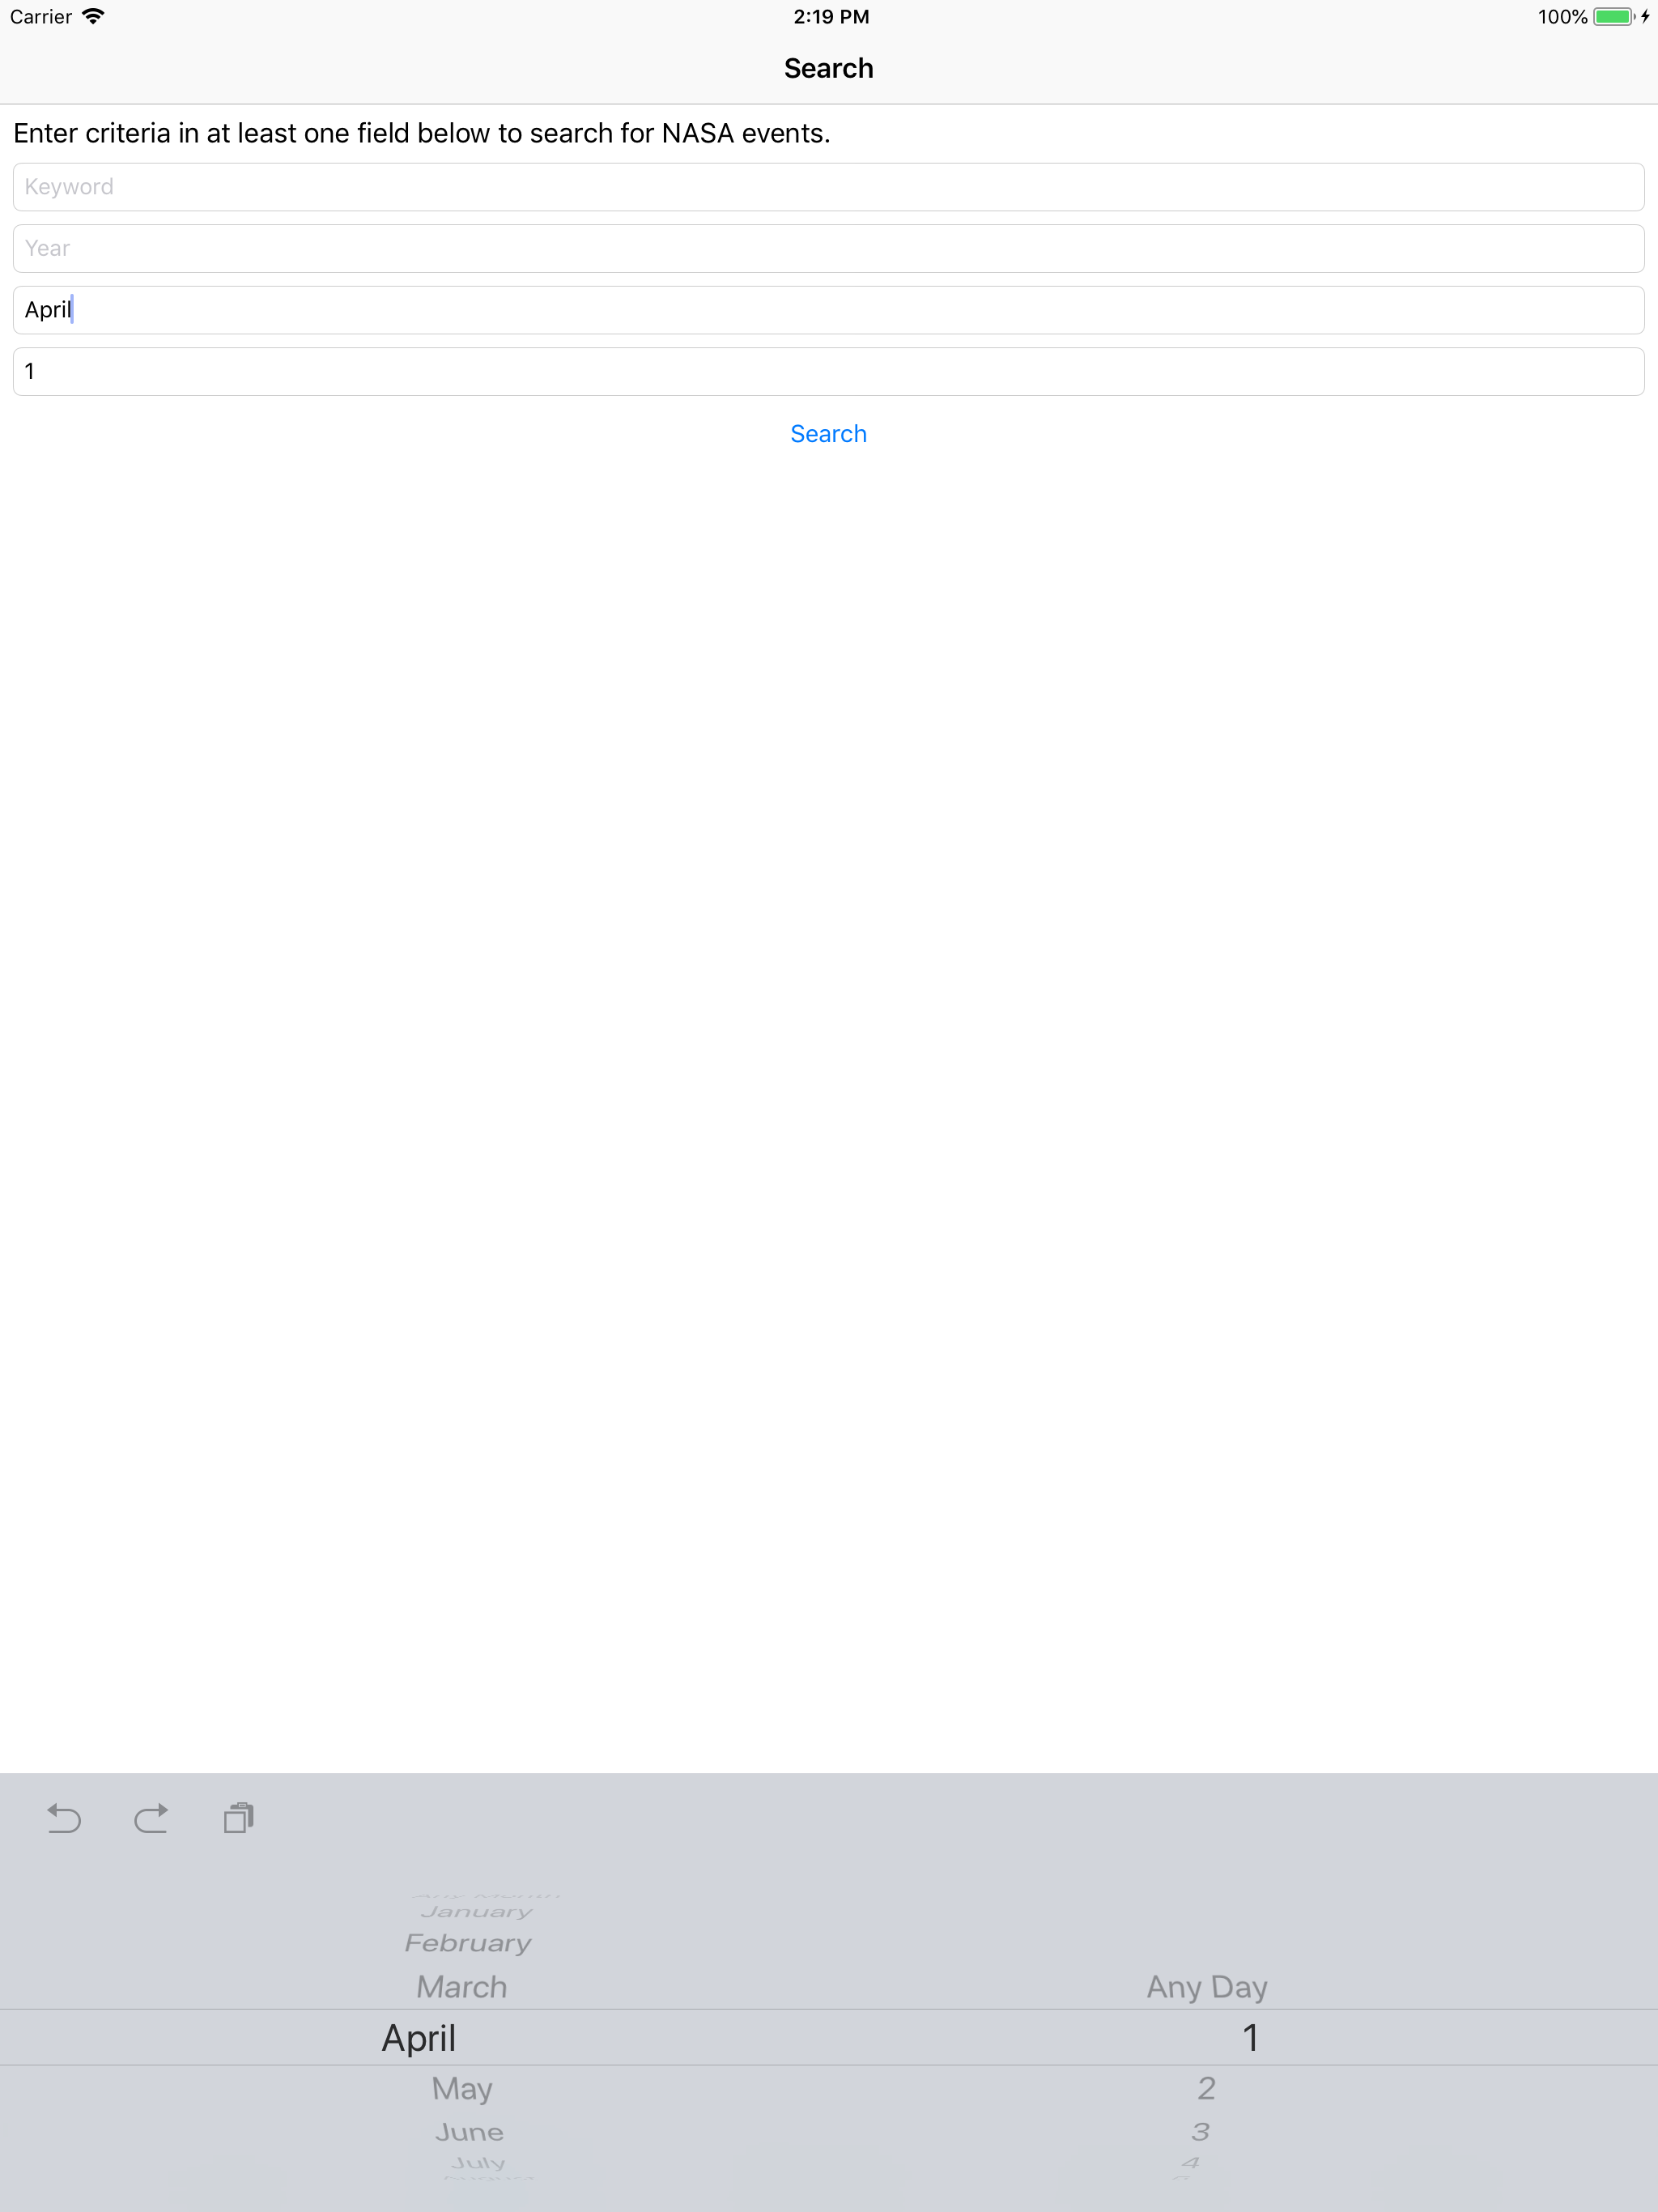This screenshot has width=1658, height=2212.
Task: Focus the Year input field
Action: click(829, 248)
